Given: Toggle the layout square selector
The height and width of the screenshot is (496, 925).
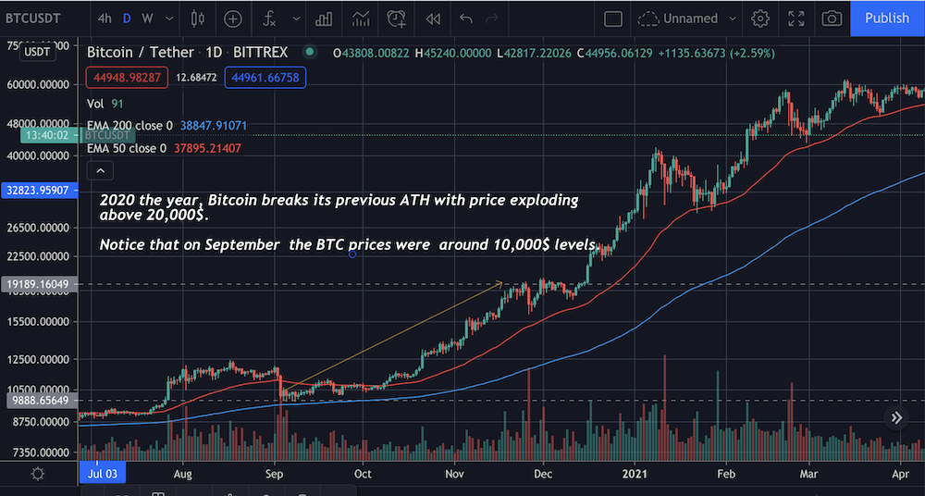Looking at the screenshot, I should [x=613, y=19].
